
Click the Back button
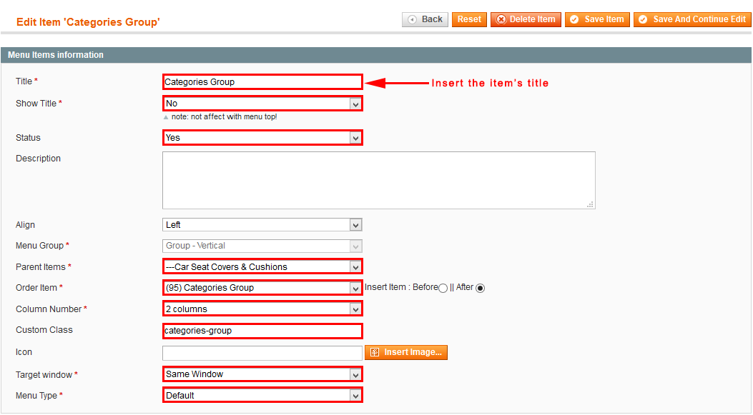coord(425,20)
